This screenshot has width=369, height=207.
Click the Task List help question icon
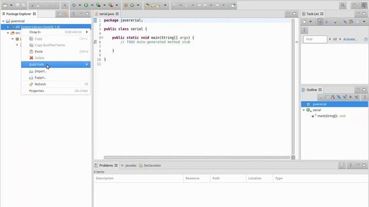coord(366,39)
